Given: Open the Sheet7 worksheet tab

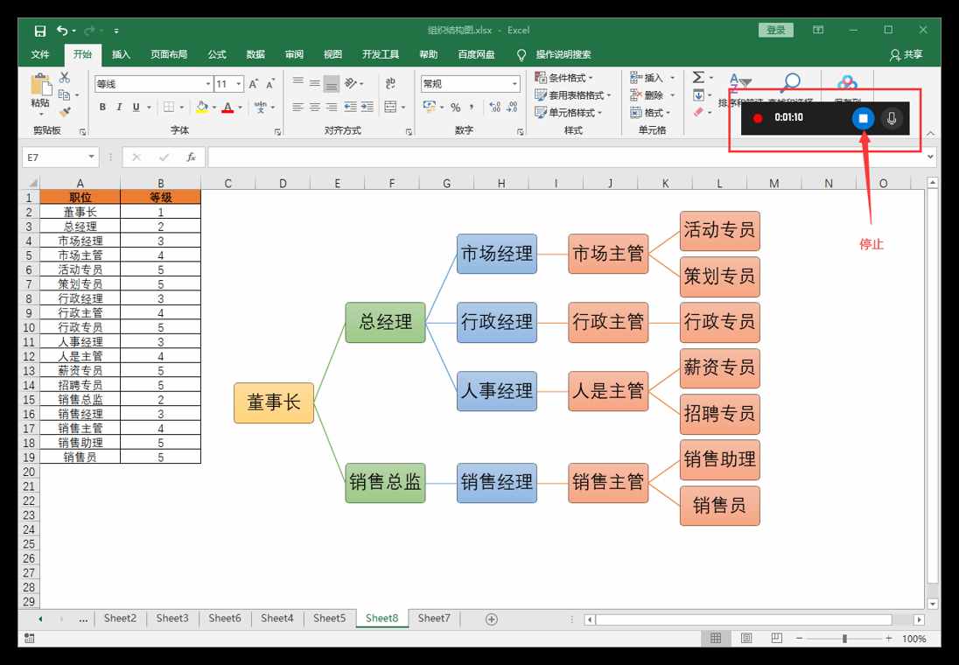Looking at the screenshot, I should (x=434, y=618).
